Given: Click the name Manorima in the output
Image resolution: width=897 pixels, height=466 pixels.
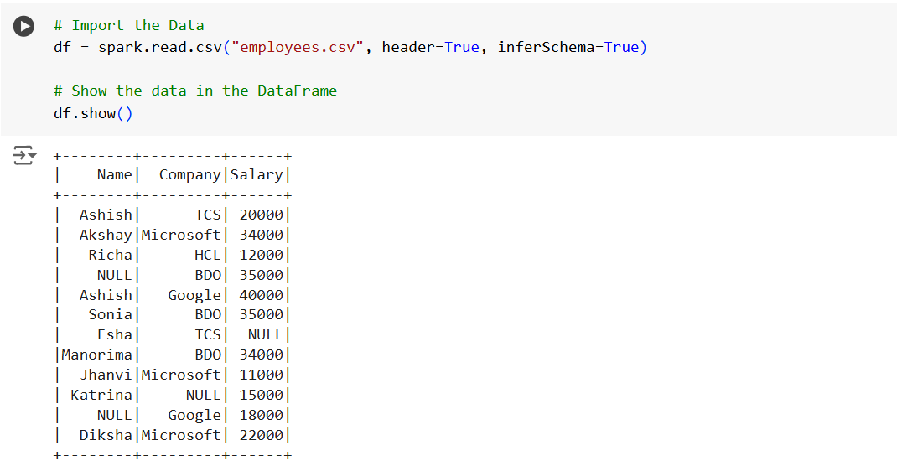Looking at the screenshot, I should point(96,355).
